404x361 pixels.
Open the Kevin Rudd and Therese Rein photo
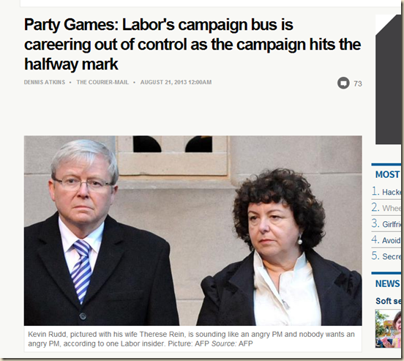[x=193, y=231]
